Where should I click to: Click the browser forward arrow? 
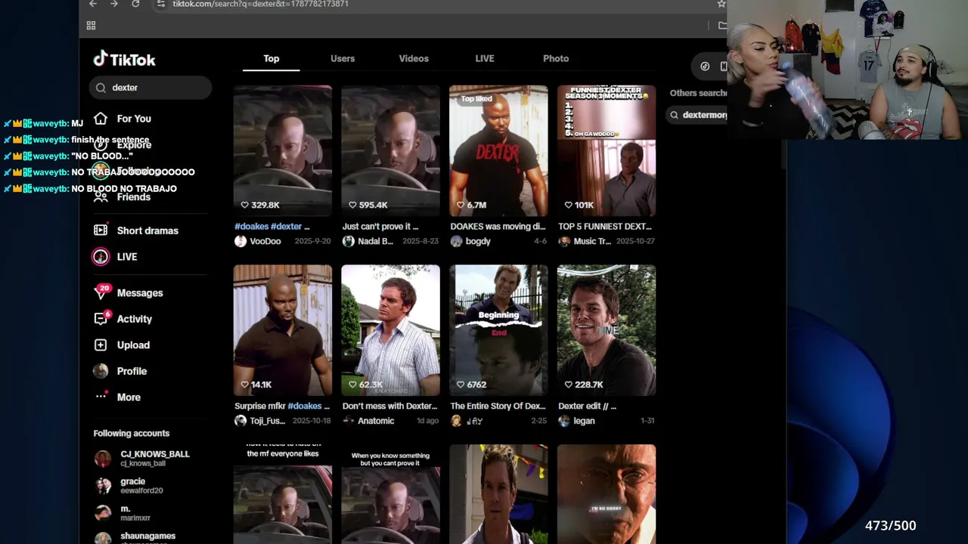[x=113, y=4]
